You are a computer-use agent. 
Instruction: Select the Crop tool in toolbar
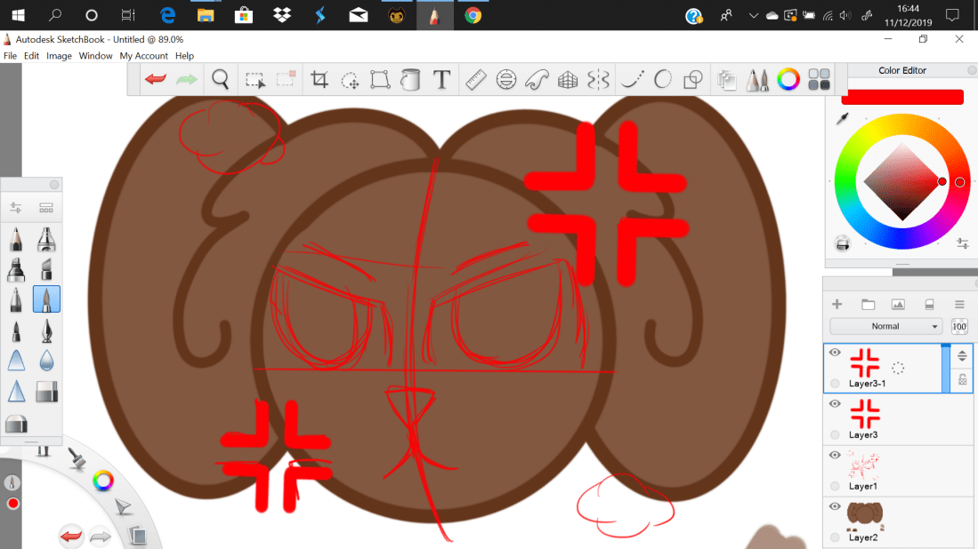click(319, 80)
